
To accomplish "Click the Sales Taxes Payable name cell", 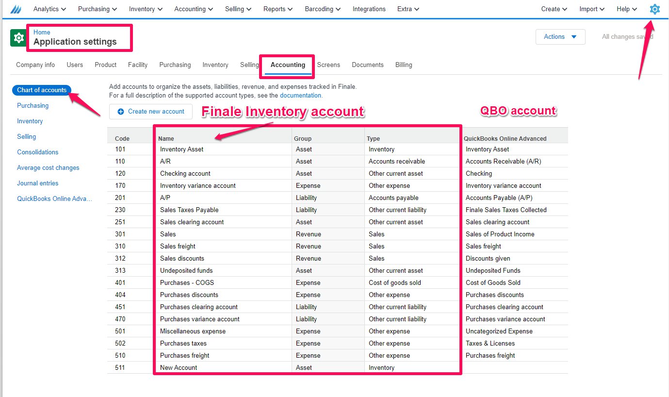I will [x=224, y=210].
